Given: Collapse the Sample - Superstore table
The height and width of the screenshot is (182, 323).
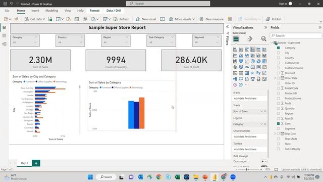Looking at the screenshot, I should tap(272, 42).
